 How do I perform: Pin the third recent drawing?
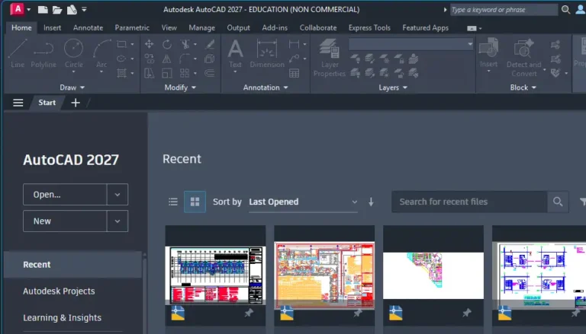[x=467, y=313]
